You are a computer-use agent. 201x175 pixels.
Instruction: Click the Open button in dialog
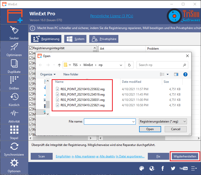pos(150,129)
